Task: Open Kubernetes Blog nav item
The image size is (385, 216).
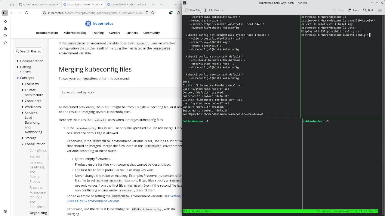Action: pyautogui.click(x=75, y=33)
